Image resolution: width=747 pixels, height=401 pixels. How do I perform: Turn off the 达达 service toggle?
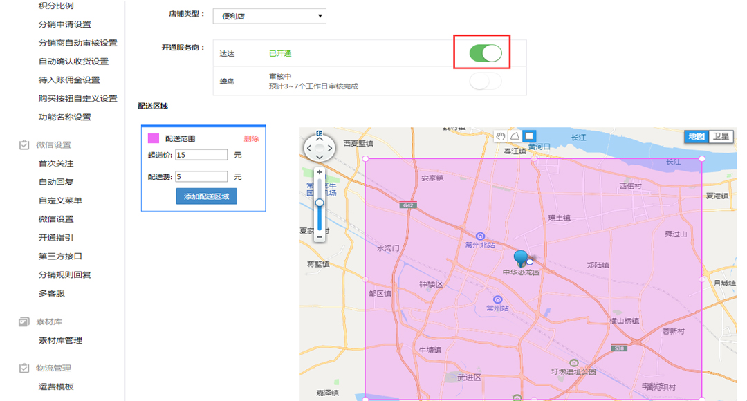[x=485, y=53]
